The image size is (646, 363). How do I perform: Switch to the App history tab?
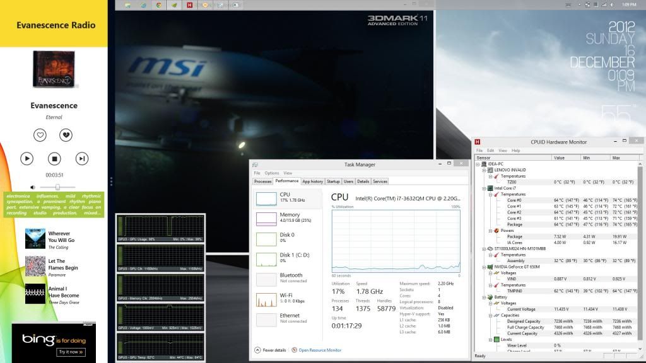312,181
